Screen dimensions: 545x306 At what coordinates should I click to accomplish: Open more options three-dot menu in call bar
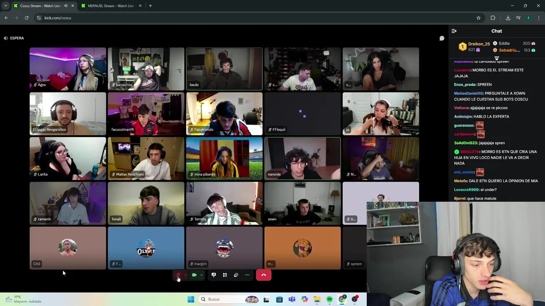[247, 275]
